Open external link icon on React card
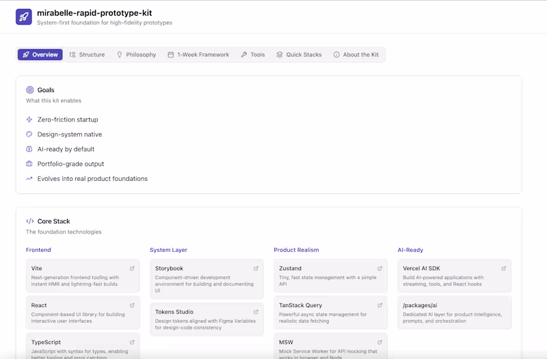 coord(132,305)
